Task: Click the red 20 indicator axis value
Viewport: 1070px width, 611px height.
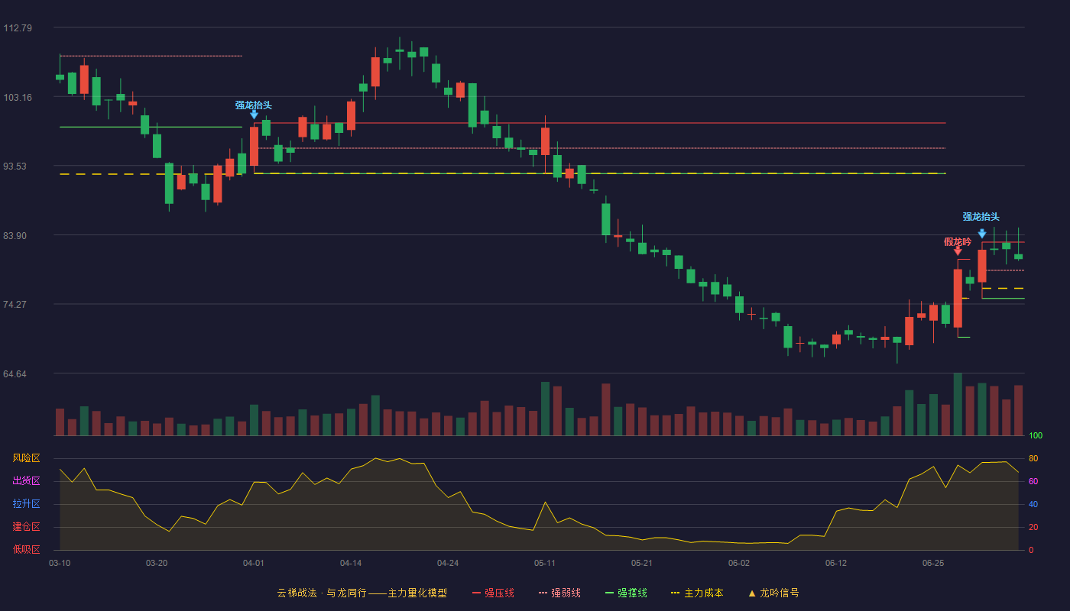Action: 1033,527
